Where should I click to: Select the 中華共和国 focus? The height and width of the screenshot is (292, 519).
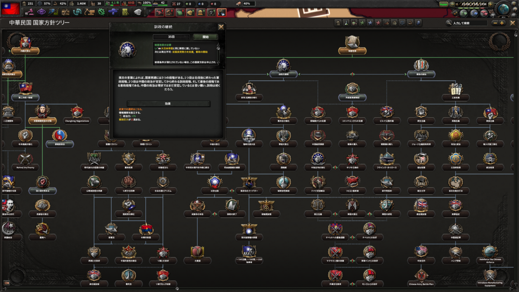click(x=146, y=231)
